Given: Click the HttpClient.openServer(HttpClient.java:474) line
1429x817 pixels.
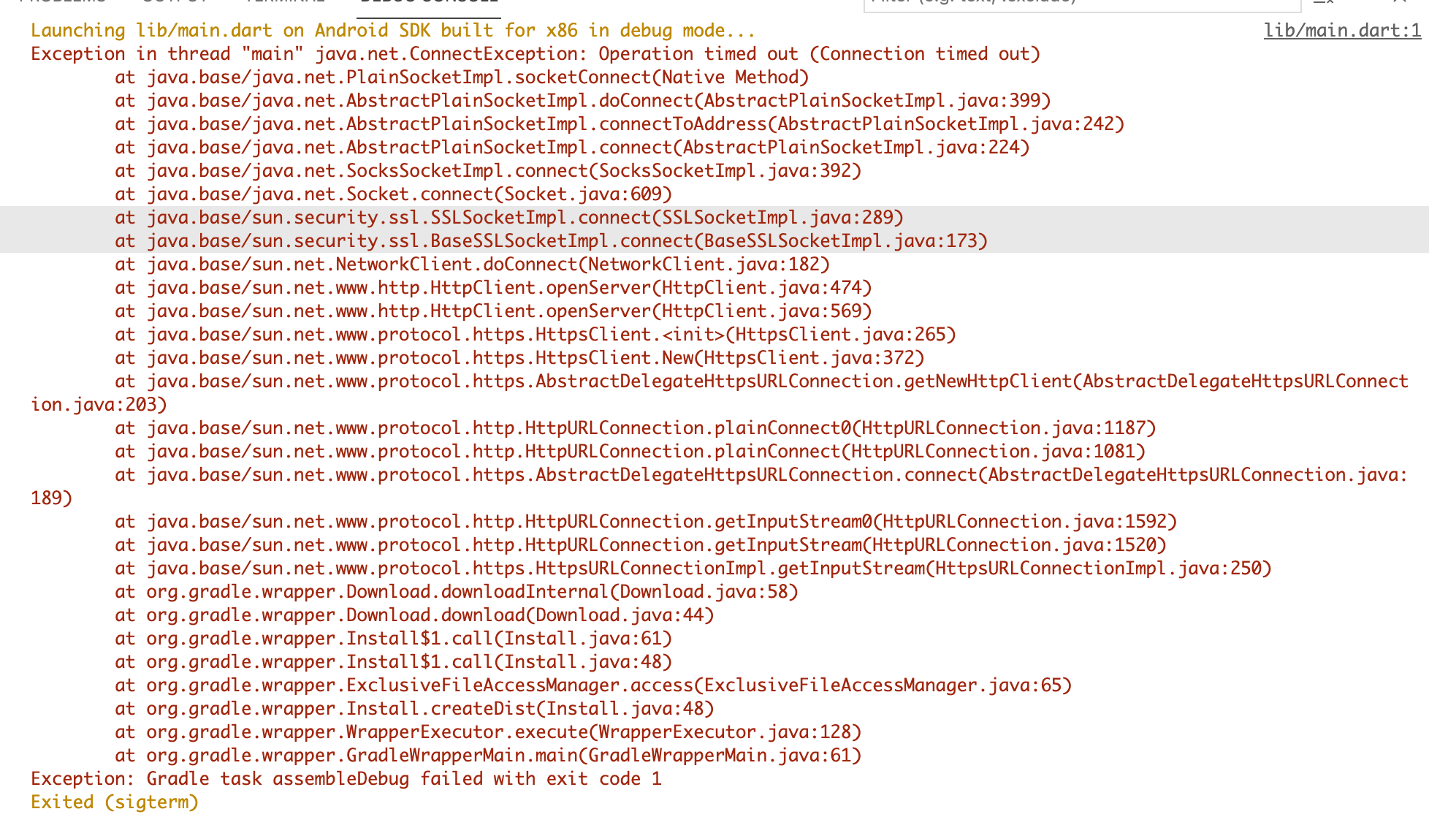Looking at the screenshot, I should click(x=494, y=288).
